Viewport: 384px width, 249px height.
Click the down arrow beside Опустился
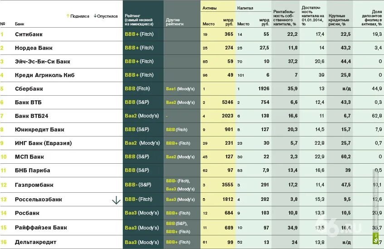95,16
